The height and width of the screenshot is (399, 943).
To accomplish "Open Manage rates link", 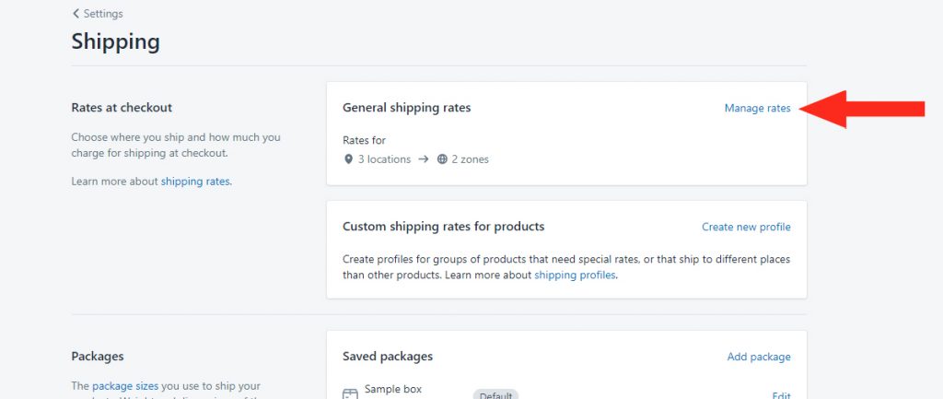I will 757,109.
